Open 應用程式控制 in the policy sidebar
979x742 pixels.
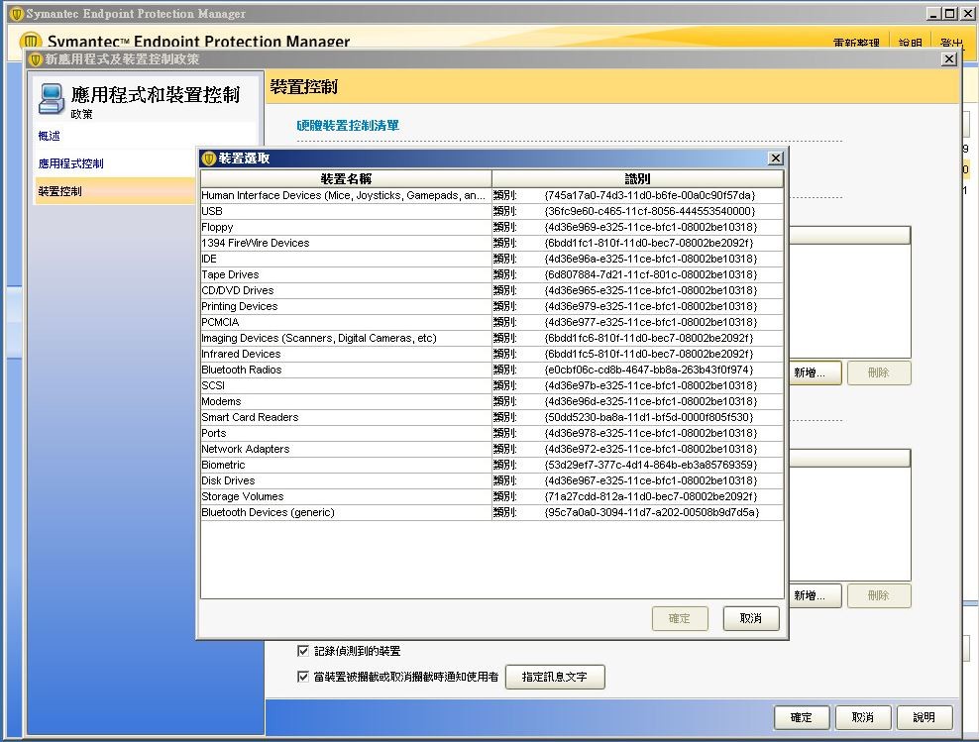tap(70, 163)
